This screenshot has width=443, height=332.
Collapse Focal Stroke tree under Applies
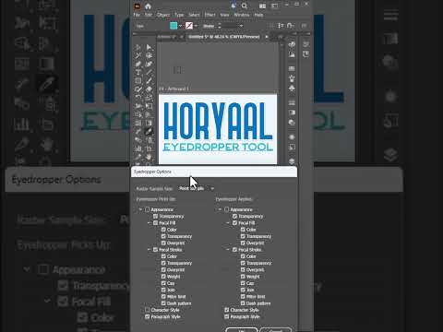228,250
